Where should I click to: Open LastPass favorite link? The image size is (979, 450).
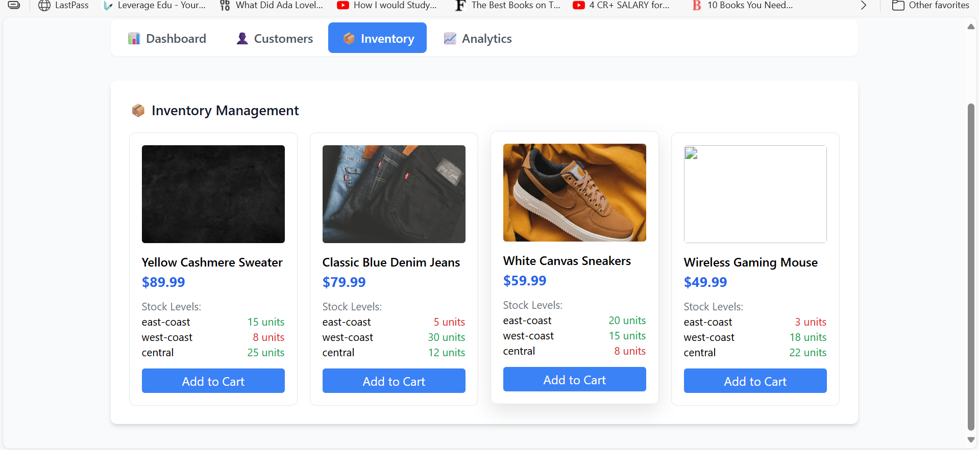tap(63, 6)
